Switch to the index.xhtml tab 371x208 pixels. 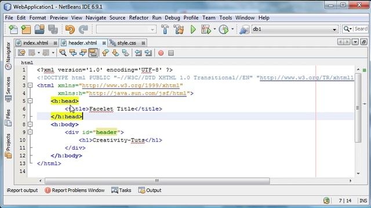[35, 43]
